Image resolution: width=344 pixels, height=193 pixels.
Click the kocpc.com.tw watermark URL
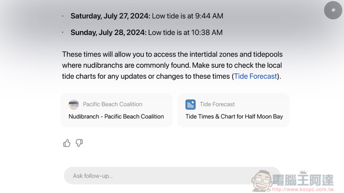(x=303, y=189)
